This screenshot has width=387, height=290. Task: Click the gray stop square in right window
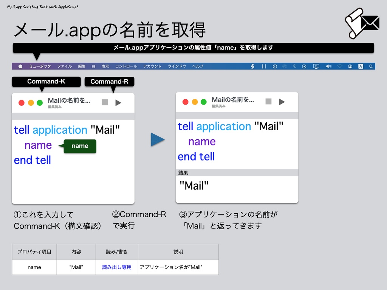pos(268,102)
